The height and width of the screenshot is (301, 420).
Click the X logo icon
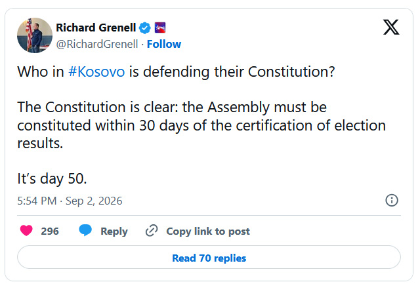pyautogui.click(x=391, y=28)
